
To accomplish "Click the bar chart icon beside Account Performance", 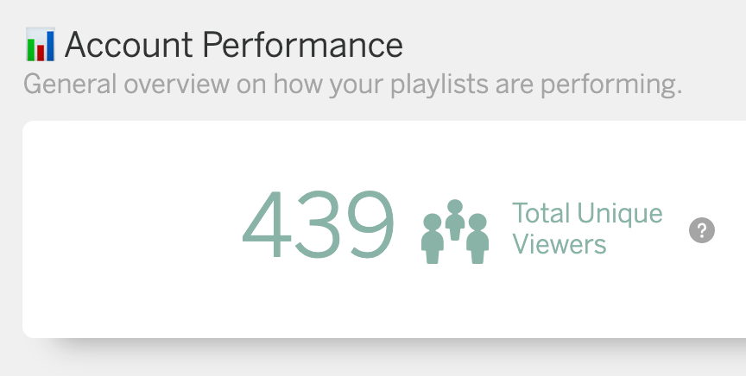I will pyautogui.click(x=41, y=44).
